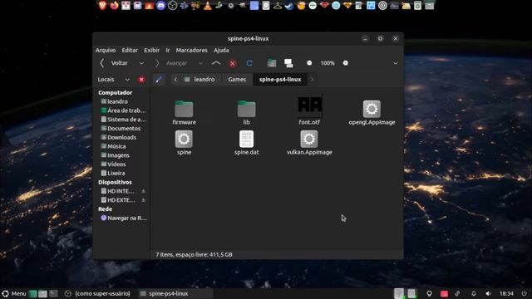Go back with the Voltar arrow
This screenshot has width=532, height=299.
click(101, 63)
